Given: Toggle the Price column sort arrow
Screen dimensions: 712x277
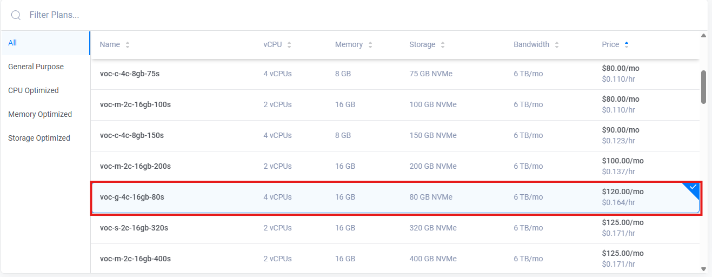Looking at the screenshot, I should pyautogui.click(x=627, y=45).
